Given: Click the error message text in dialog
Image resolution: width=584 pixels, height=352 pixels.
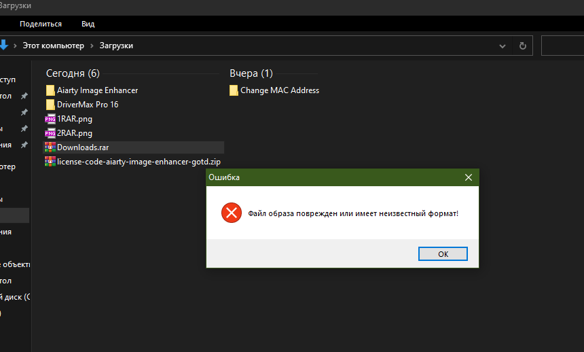Looking at the screenshot, I should tap(353, 213).
